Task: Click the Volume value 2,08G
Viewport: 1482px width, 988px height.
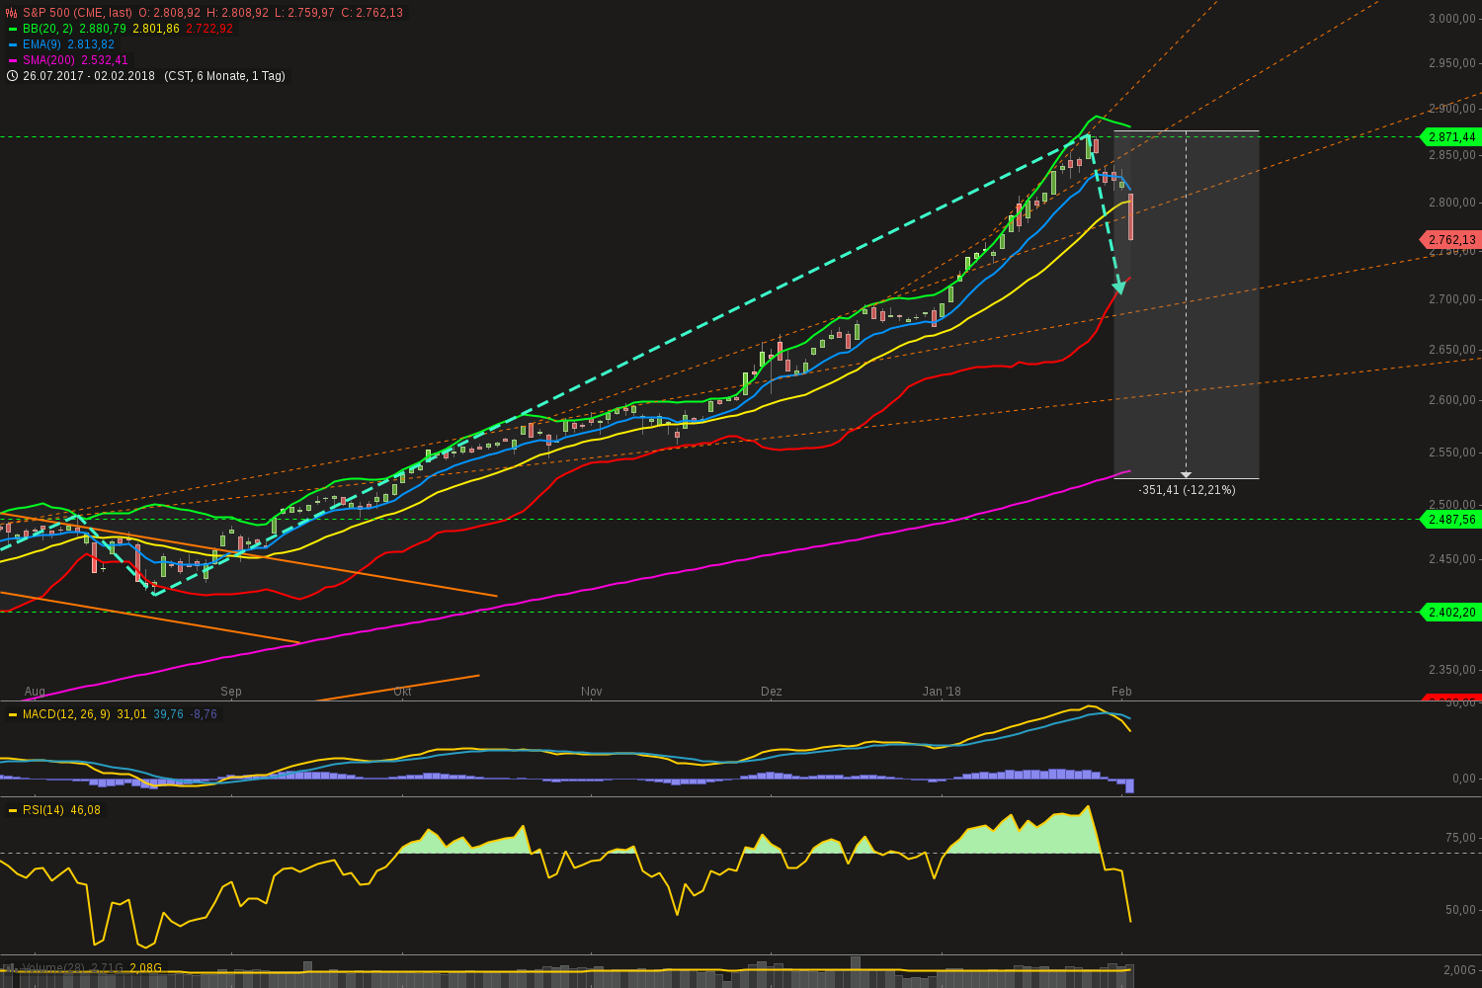Action: pyautogui.click(x=145, y=968)
